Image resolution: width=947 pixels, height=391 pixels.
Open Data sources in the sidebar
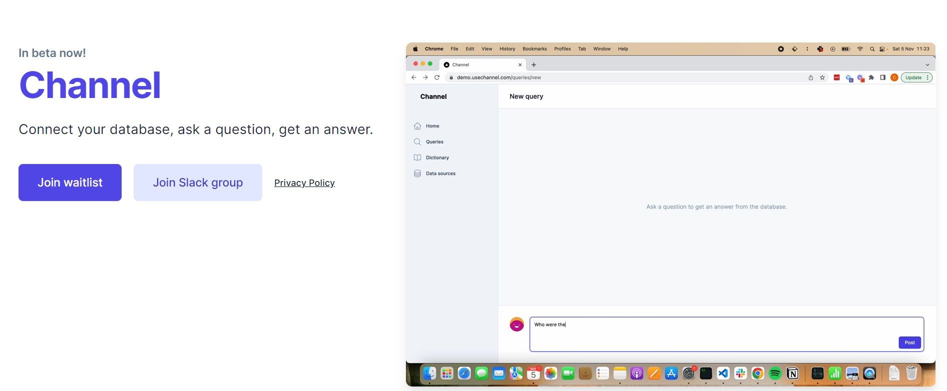tap(440, 173)
